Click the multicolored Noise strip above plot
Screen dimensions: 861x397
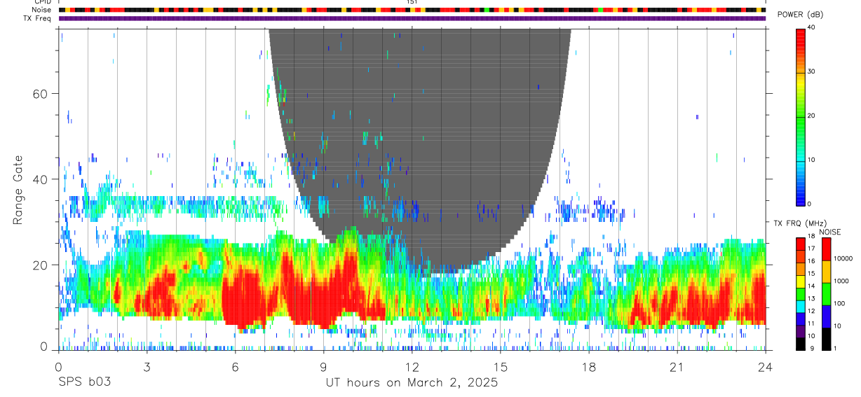[412, 11]
